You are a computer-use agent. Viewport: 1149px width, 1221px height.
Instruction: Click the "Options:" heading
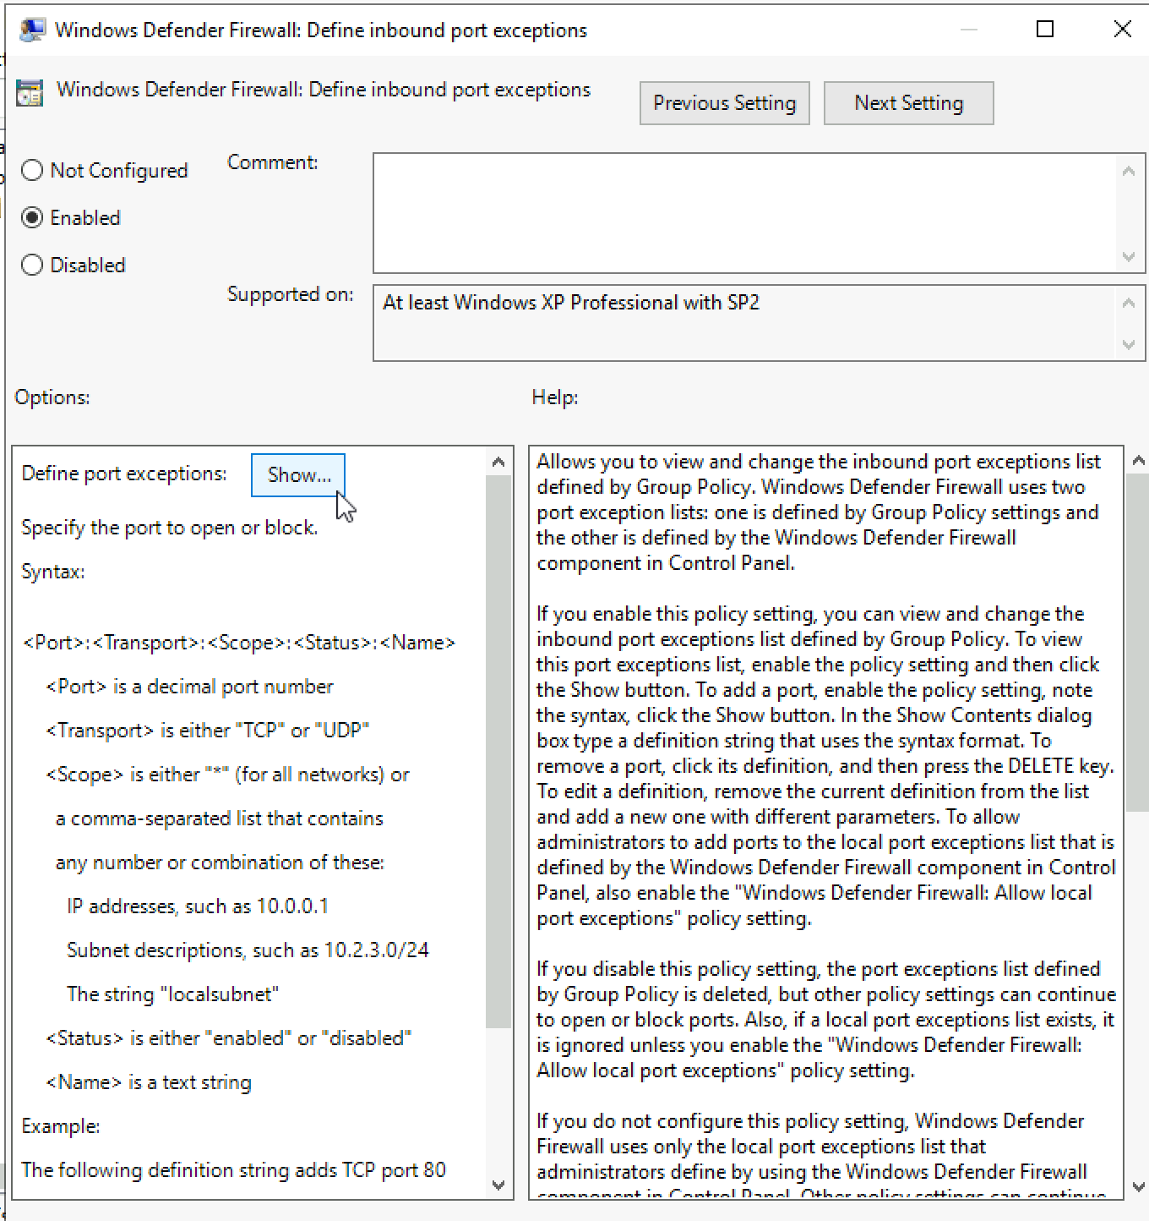[52, 397]
